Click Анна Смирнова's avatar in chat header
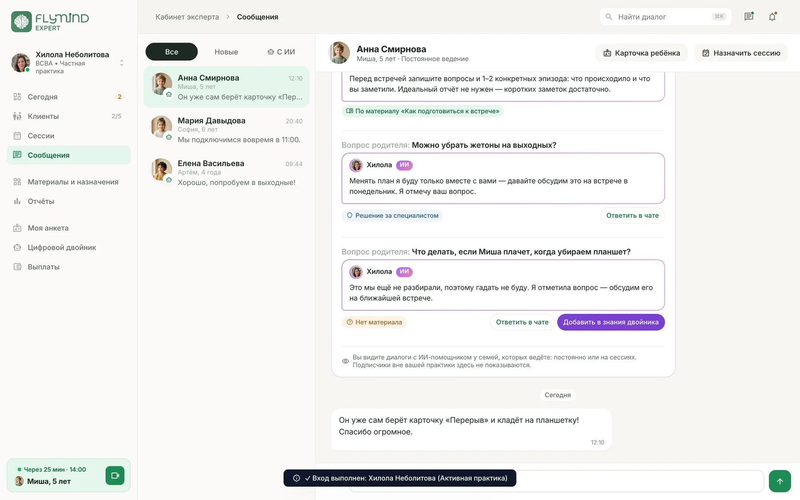 (339, 53)
